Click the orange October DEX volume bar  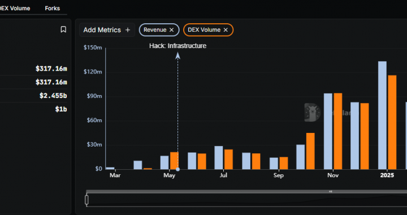click(310, 151)
